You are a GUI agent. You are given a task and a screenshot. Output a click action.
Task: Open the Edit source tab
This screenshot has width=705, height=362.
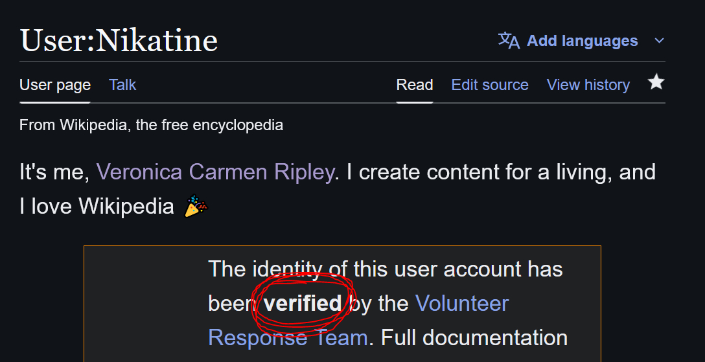coord(490,85)
